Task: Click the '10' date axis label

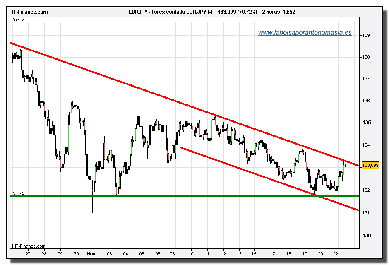Action: pyautogui.click(x=191, y=253)
